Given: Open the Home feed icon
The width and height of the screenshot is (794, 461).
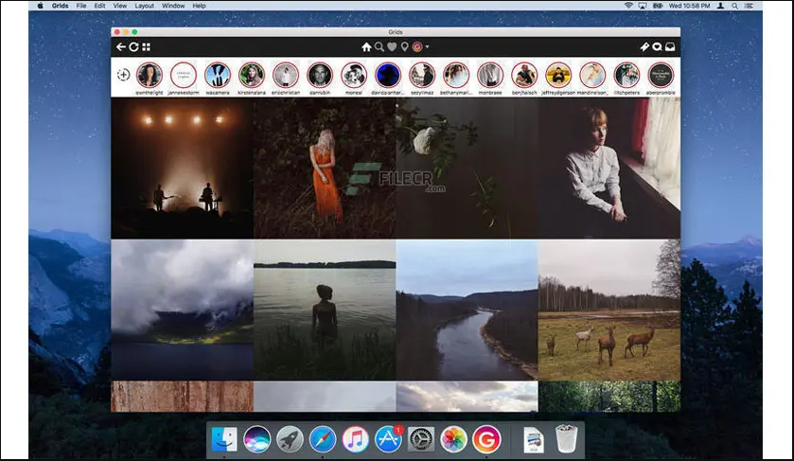Looking at the screenshot, I should (366, 47).
